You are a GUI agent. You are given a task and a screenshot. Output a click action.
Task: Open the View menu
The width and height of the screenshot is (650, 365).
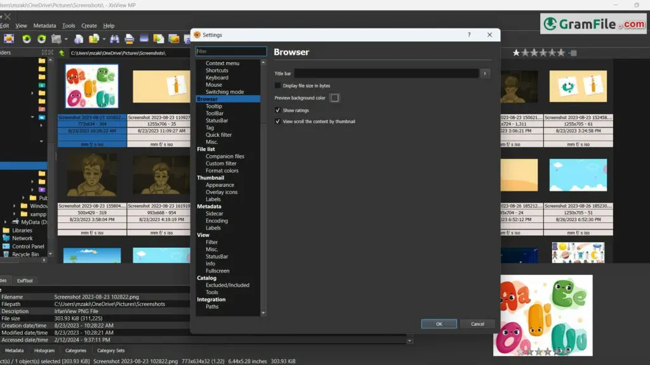(21, 25)
